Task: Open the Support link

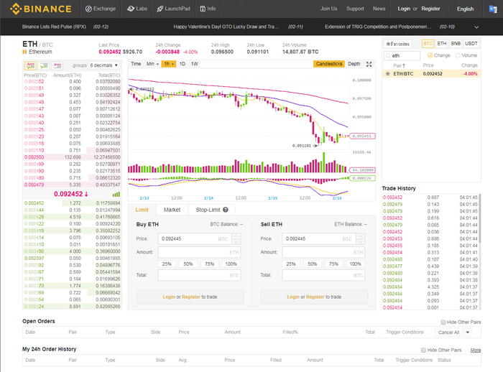Action: point(355,9)
